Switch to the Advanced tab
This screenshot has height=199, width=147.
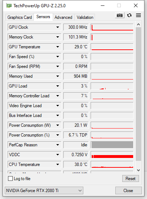tap(63, 17)
